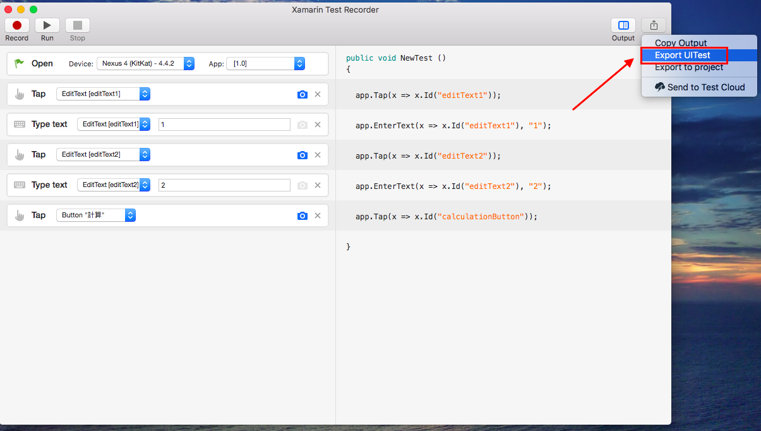
Task: Click the Stop button in toolbar
Action: 78,25
